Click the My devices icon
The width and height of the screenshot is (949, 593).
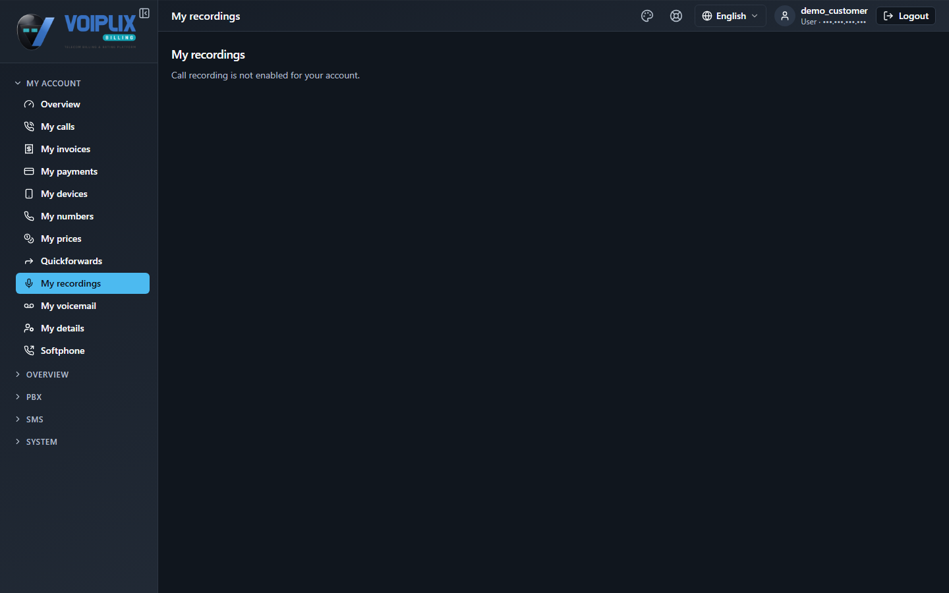pyautogui.click(x=29, y=194)
